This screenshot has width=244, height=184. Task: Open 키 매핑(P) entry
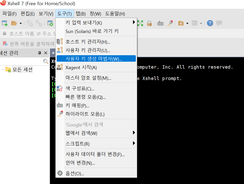(96, 106)
